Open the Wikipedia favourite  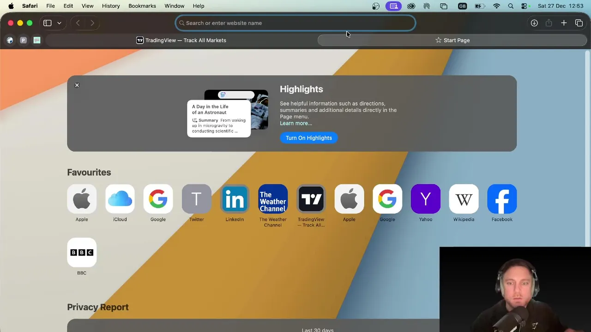point(464,199)
